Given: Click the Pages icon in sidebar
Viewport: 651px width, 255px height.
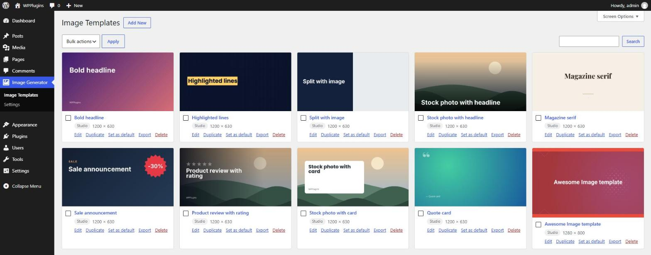Looking at the screenshot, I should [6, 59].
